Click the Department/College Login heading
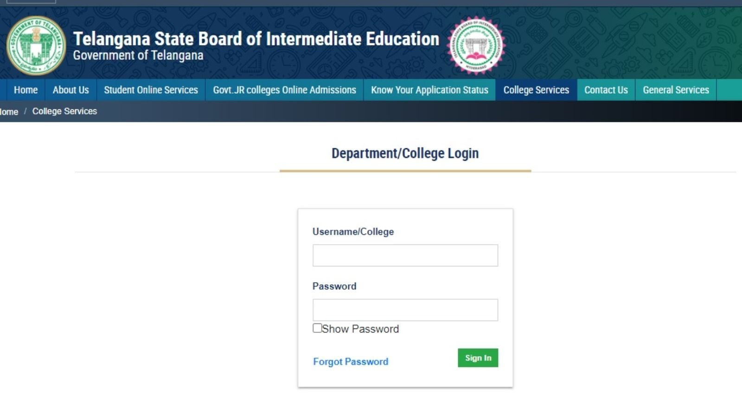The image size is (742, 417). coord(405,153)
